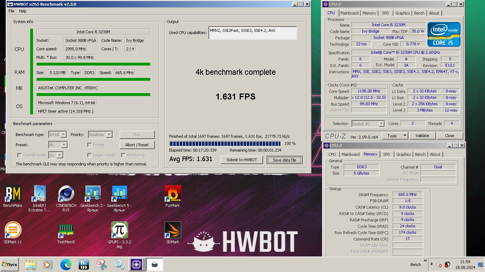485x272 pixels.
Task: Click DRAM Frequency 665.6 MHz value
Action: click(408, 194)
